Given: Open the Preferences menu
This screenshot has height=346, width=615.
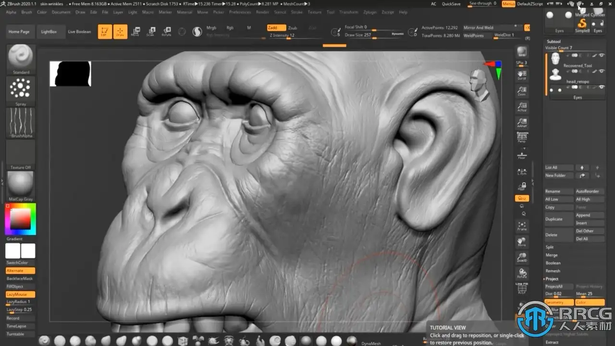Looking at the screenshot, I should (240, 12).
